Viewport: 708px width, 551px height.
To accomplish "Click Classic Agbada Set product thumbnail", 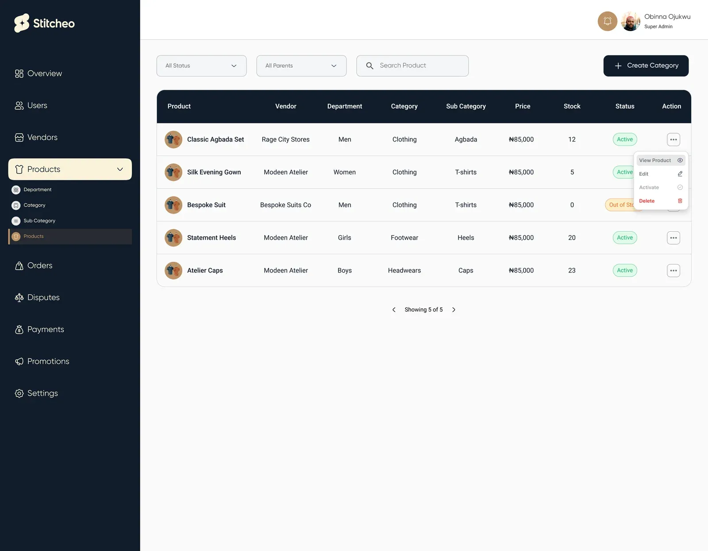I will (x=173, y=139).
